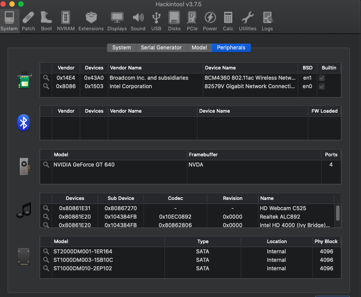Screen dimensions: 361x297
Task: Select HD Webcam C525 audio entry
Action: [283, 208]
